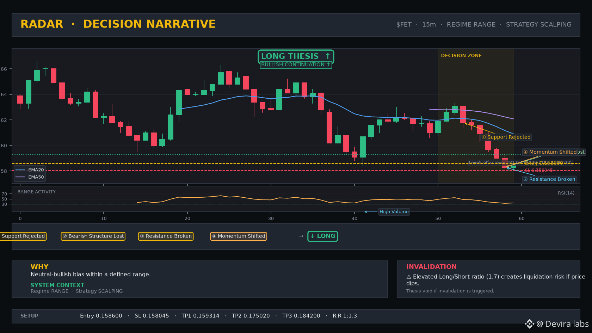592x333 pixels.
Task: Click the SYSTEM CONTEXT heading
Action: (x=57, y=285)
